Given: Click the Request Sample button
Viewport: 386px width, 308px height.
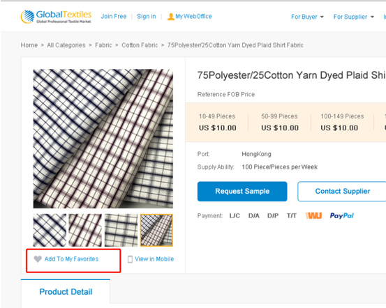Looking at the screenshot, I should [x=242, y=191].
